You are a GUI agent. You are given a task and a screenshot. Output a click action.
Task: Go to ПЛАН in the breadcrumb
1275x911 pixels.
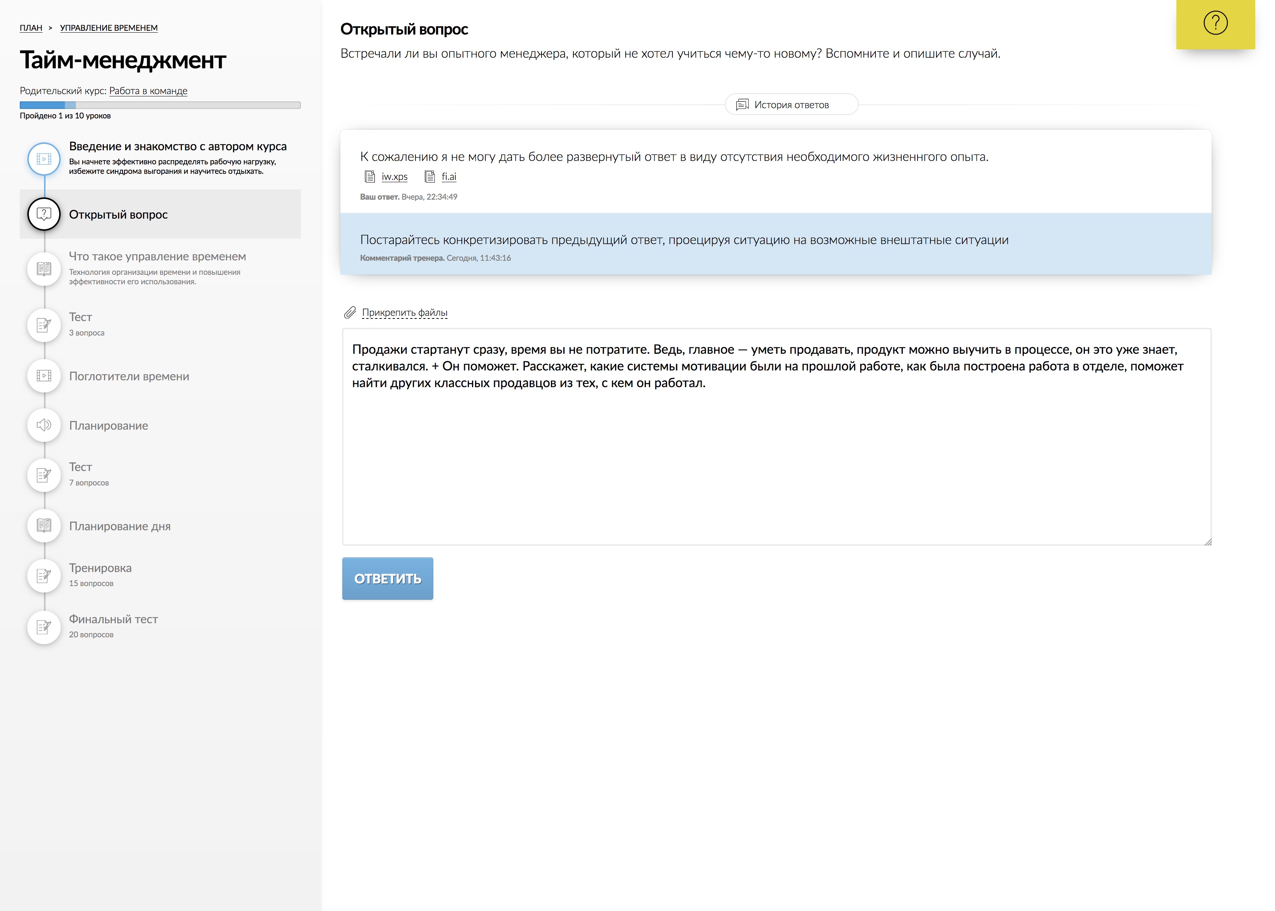point(31,28)
